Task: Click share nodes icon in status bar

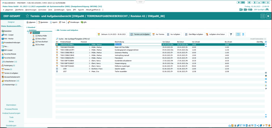Action: (x=258, y=125)
